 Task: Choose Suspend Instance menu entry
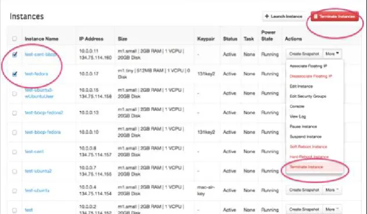[306, 136]
